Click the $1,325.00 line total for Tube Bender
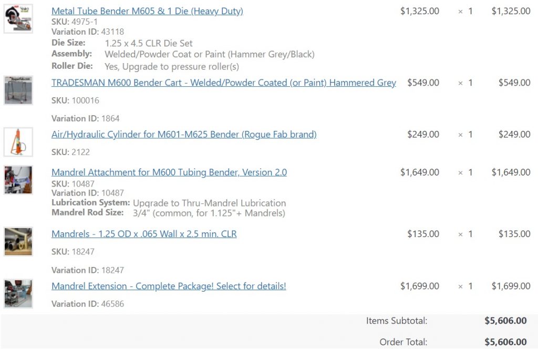Viewport: 538px width, 349px height. click(x=511, y=11)
